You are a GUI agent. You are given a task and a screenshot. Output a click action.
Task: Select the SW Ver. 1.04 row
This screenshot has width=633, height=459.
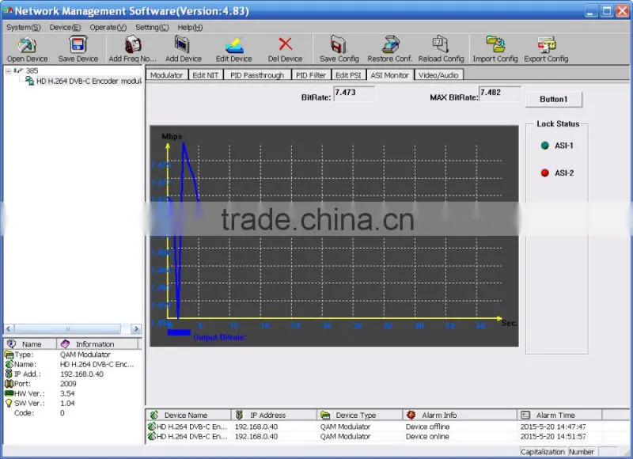pos(73,403)
